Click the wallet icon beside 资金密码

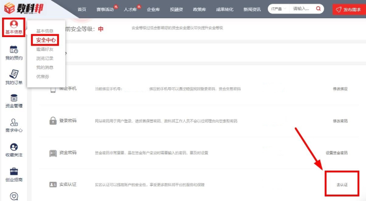pyautogui.click(x=53, y=153)
